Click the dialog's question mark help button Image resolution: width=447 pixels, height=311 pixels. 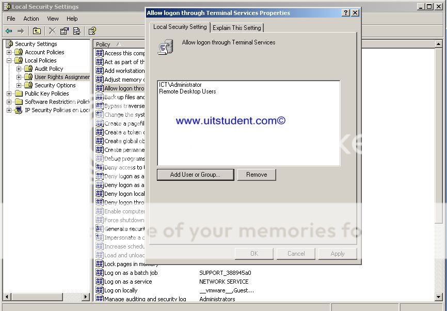(x=345, y=13)
